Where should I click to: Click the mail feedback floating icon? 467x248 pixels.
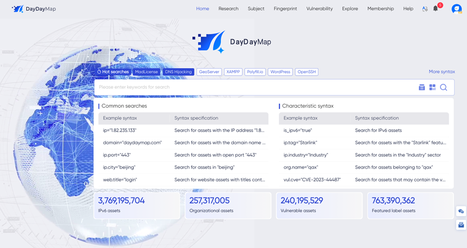[x=461, y=225]
